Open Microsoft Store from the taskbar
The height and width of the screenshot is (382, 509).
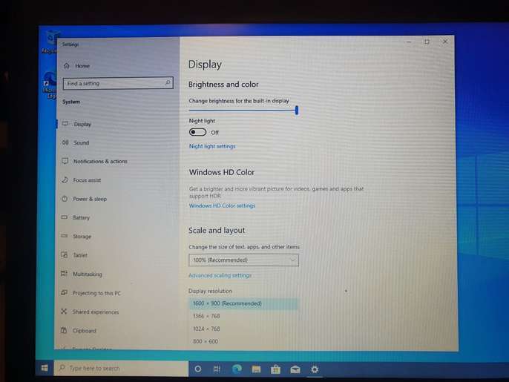(275, 369)
